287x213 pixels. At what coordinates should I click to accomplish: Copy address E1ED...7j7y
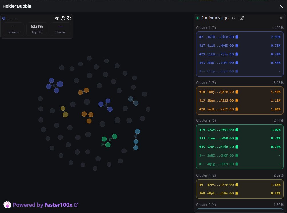click(237, 54)
